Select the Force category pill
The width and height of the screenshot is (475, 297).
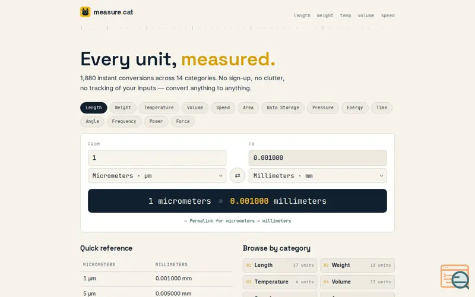tap(183, 121)
